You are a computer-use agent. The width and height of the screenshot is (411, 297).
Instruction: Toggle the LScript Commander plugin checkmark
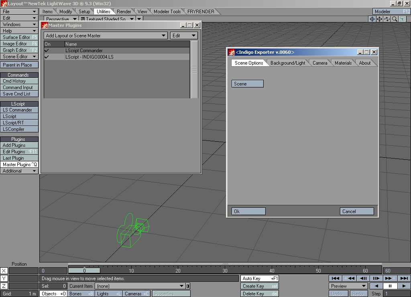(x=47, y=51)
